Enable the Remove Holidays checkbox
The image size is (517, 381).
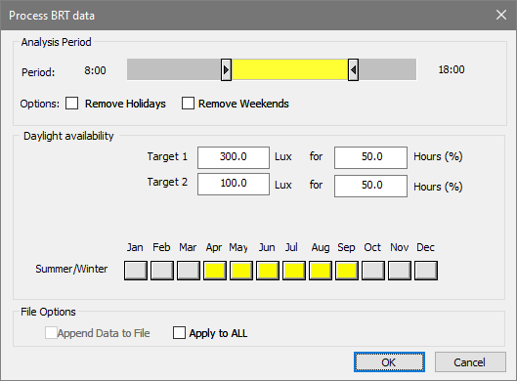pos(72,104)
